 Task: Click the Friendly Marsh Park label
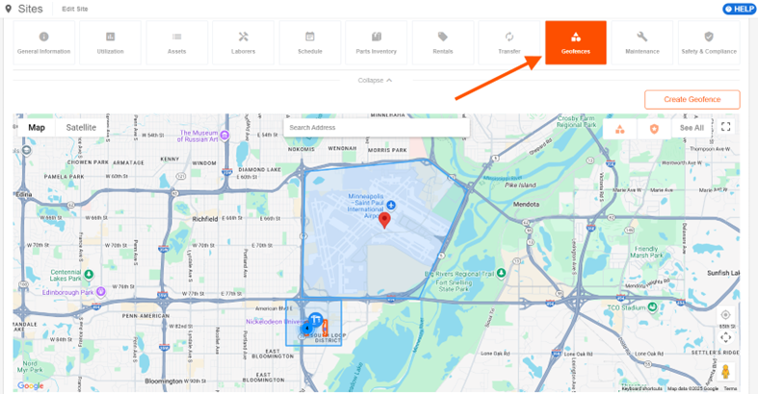pyautogui.click(x=646, y=252)
